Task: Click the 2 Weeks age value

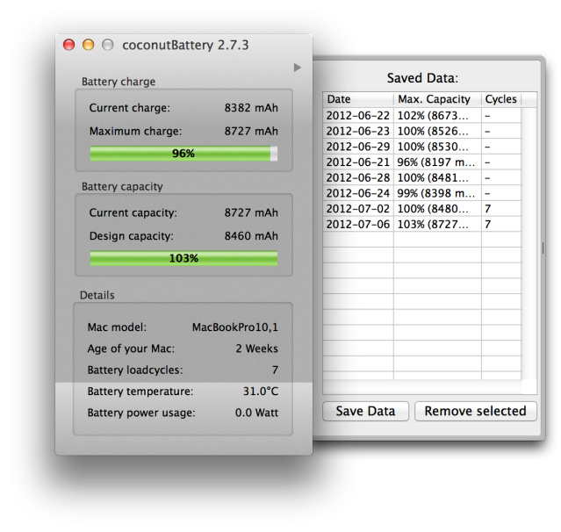Action: (257, 349)
